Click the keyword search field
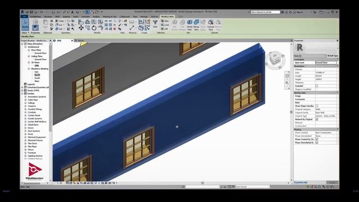Screen dimensions: 359x202 tap(265, 12)
